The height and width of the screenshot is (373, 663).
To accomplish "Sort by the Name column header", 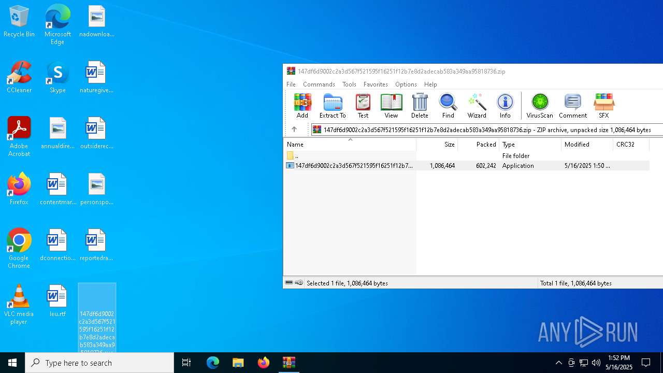I will (x=350, y=145).
